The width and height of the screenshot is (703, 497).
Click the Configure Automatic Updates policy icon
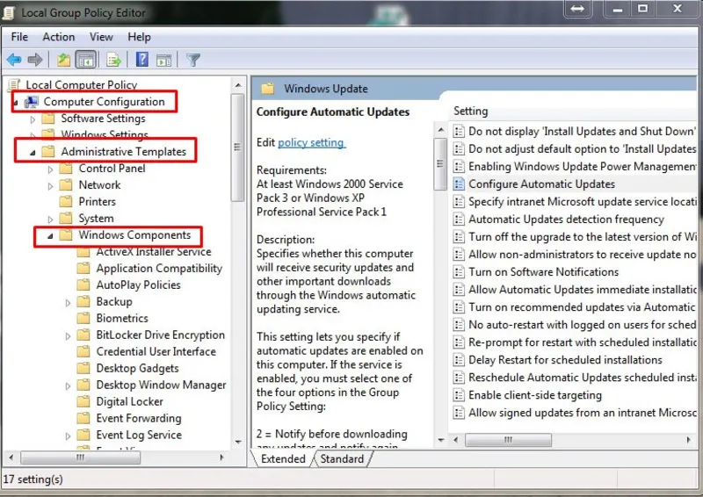click(x=458, y=184)
